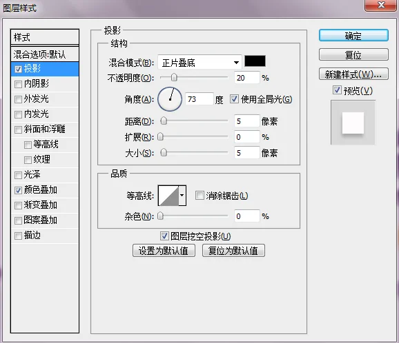
Task: Open 新建样式(W)... dialog
Action: (353, 74)
